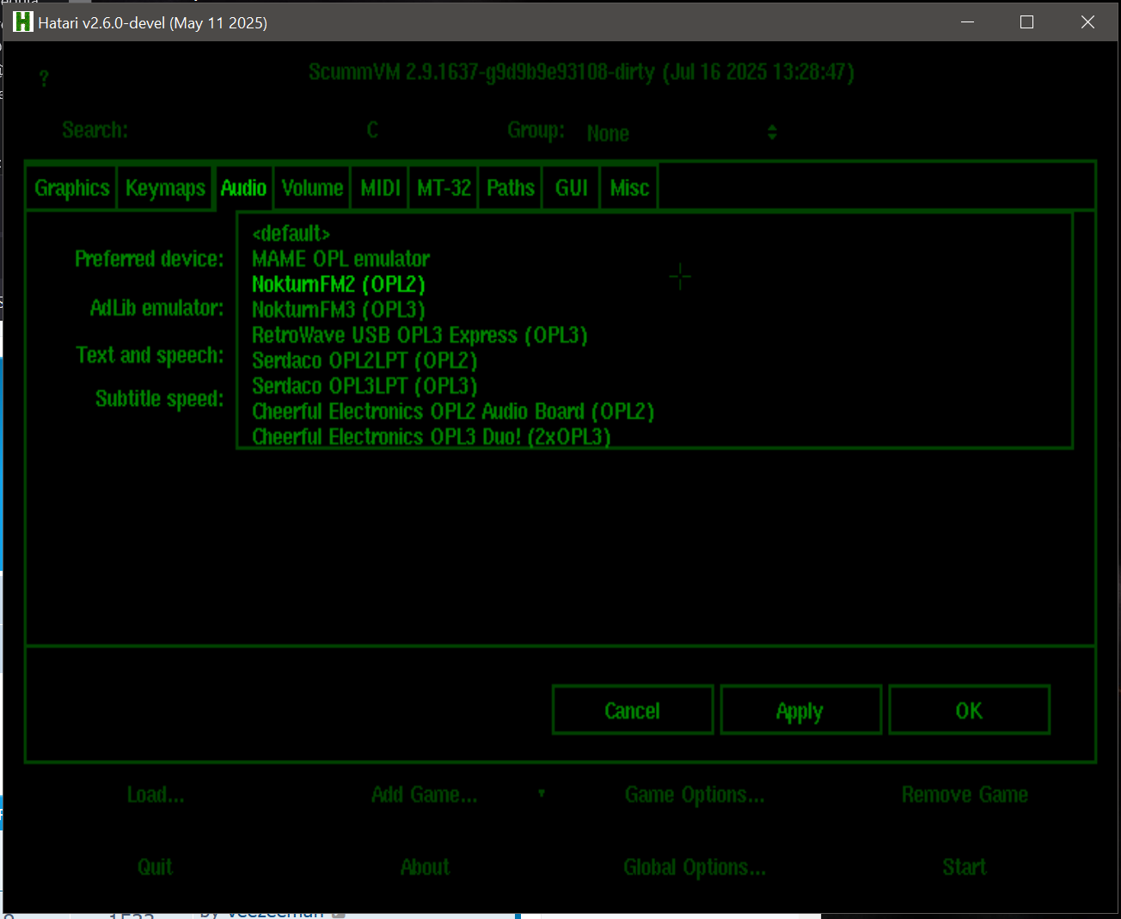
Task: Confirm settings with the OK button
Action: 970,710
